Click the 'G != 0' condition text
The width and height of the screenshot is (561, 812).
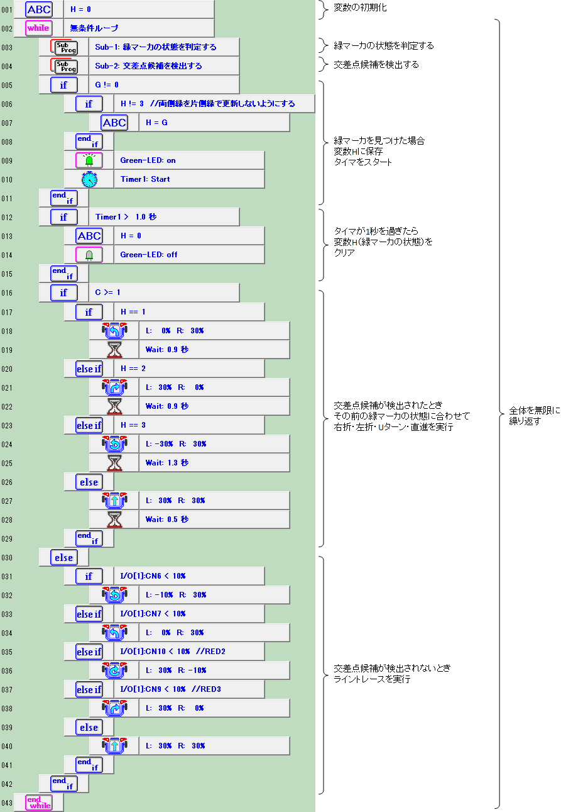(107, 85)
